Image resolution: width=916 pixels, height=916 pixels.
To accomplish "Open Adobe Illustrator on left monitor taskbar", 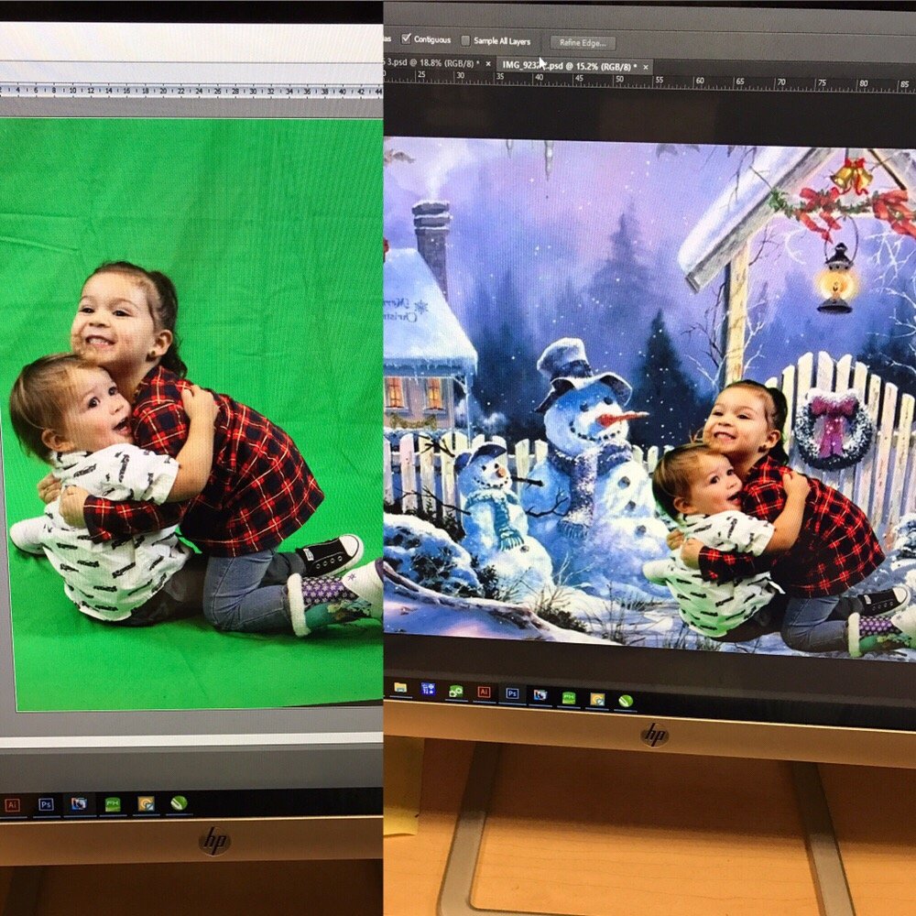I will 12,805.
